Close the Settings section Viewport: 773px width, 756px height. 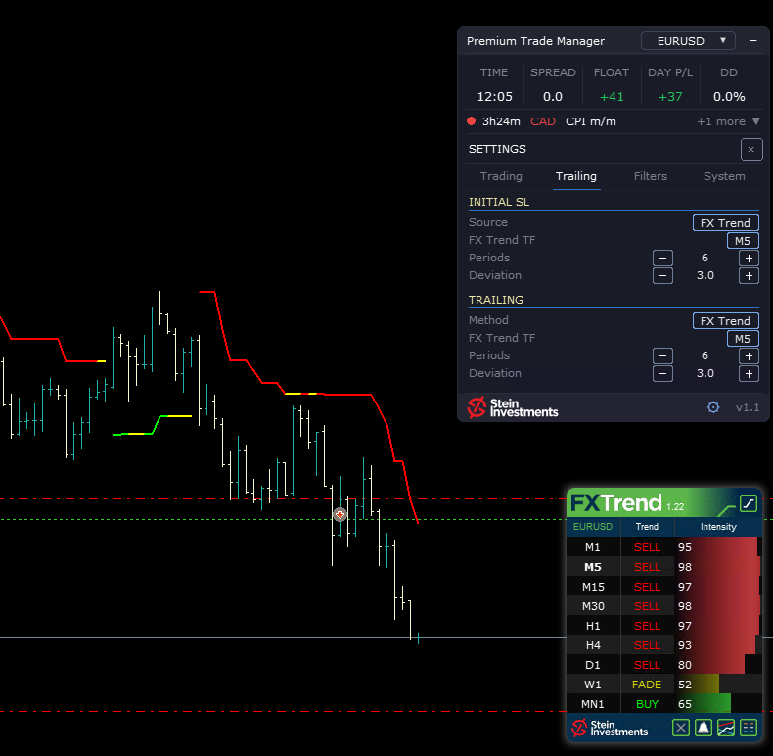pos(750,149)
